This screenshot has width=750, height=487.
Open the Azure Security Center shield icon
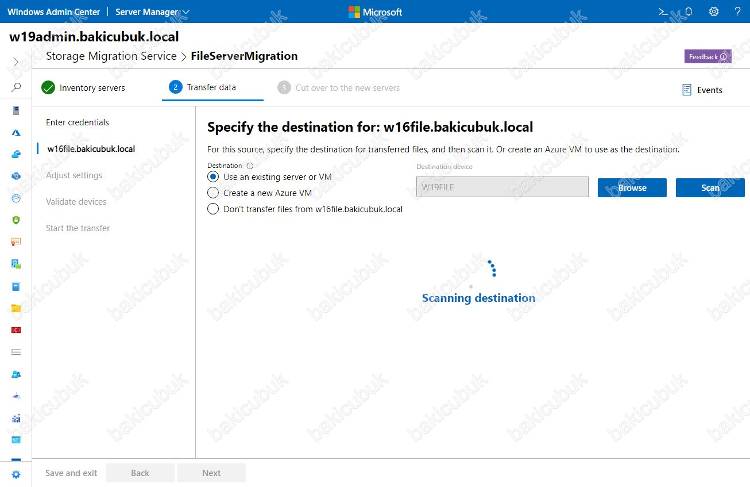pos(16,220)
